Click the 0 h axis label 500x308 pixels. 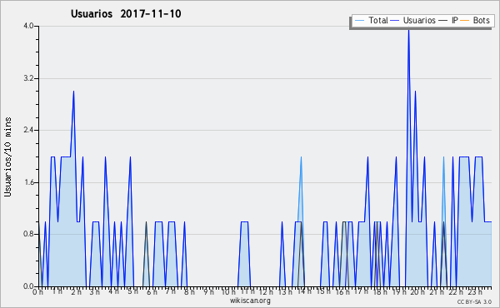click(37, 291)
